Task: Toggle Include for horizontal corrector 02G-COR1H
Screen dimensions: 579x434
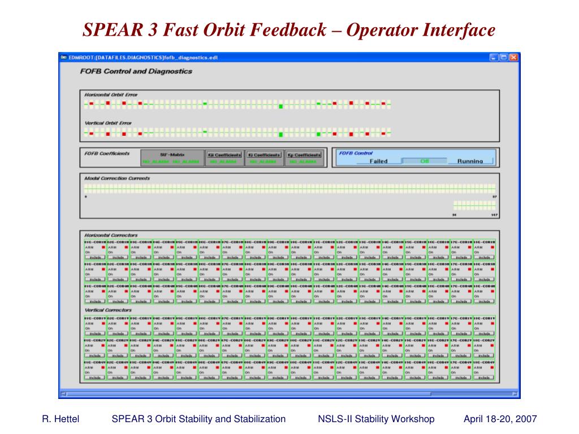Action: tap(118, 257)
